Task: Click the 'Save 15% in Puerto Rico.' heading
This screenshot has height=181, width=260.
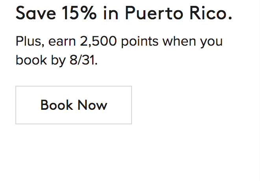Action: click(124, 14)
